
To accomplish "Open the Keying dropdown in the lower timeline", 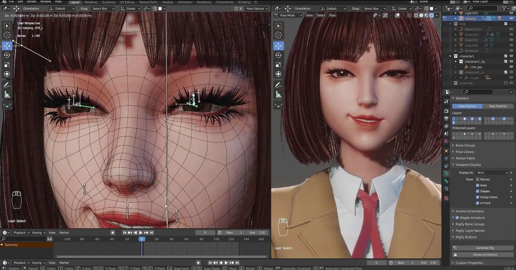I will pos(38,263).
